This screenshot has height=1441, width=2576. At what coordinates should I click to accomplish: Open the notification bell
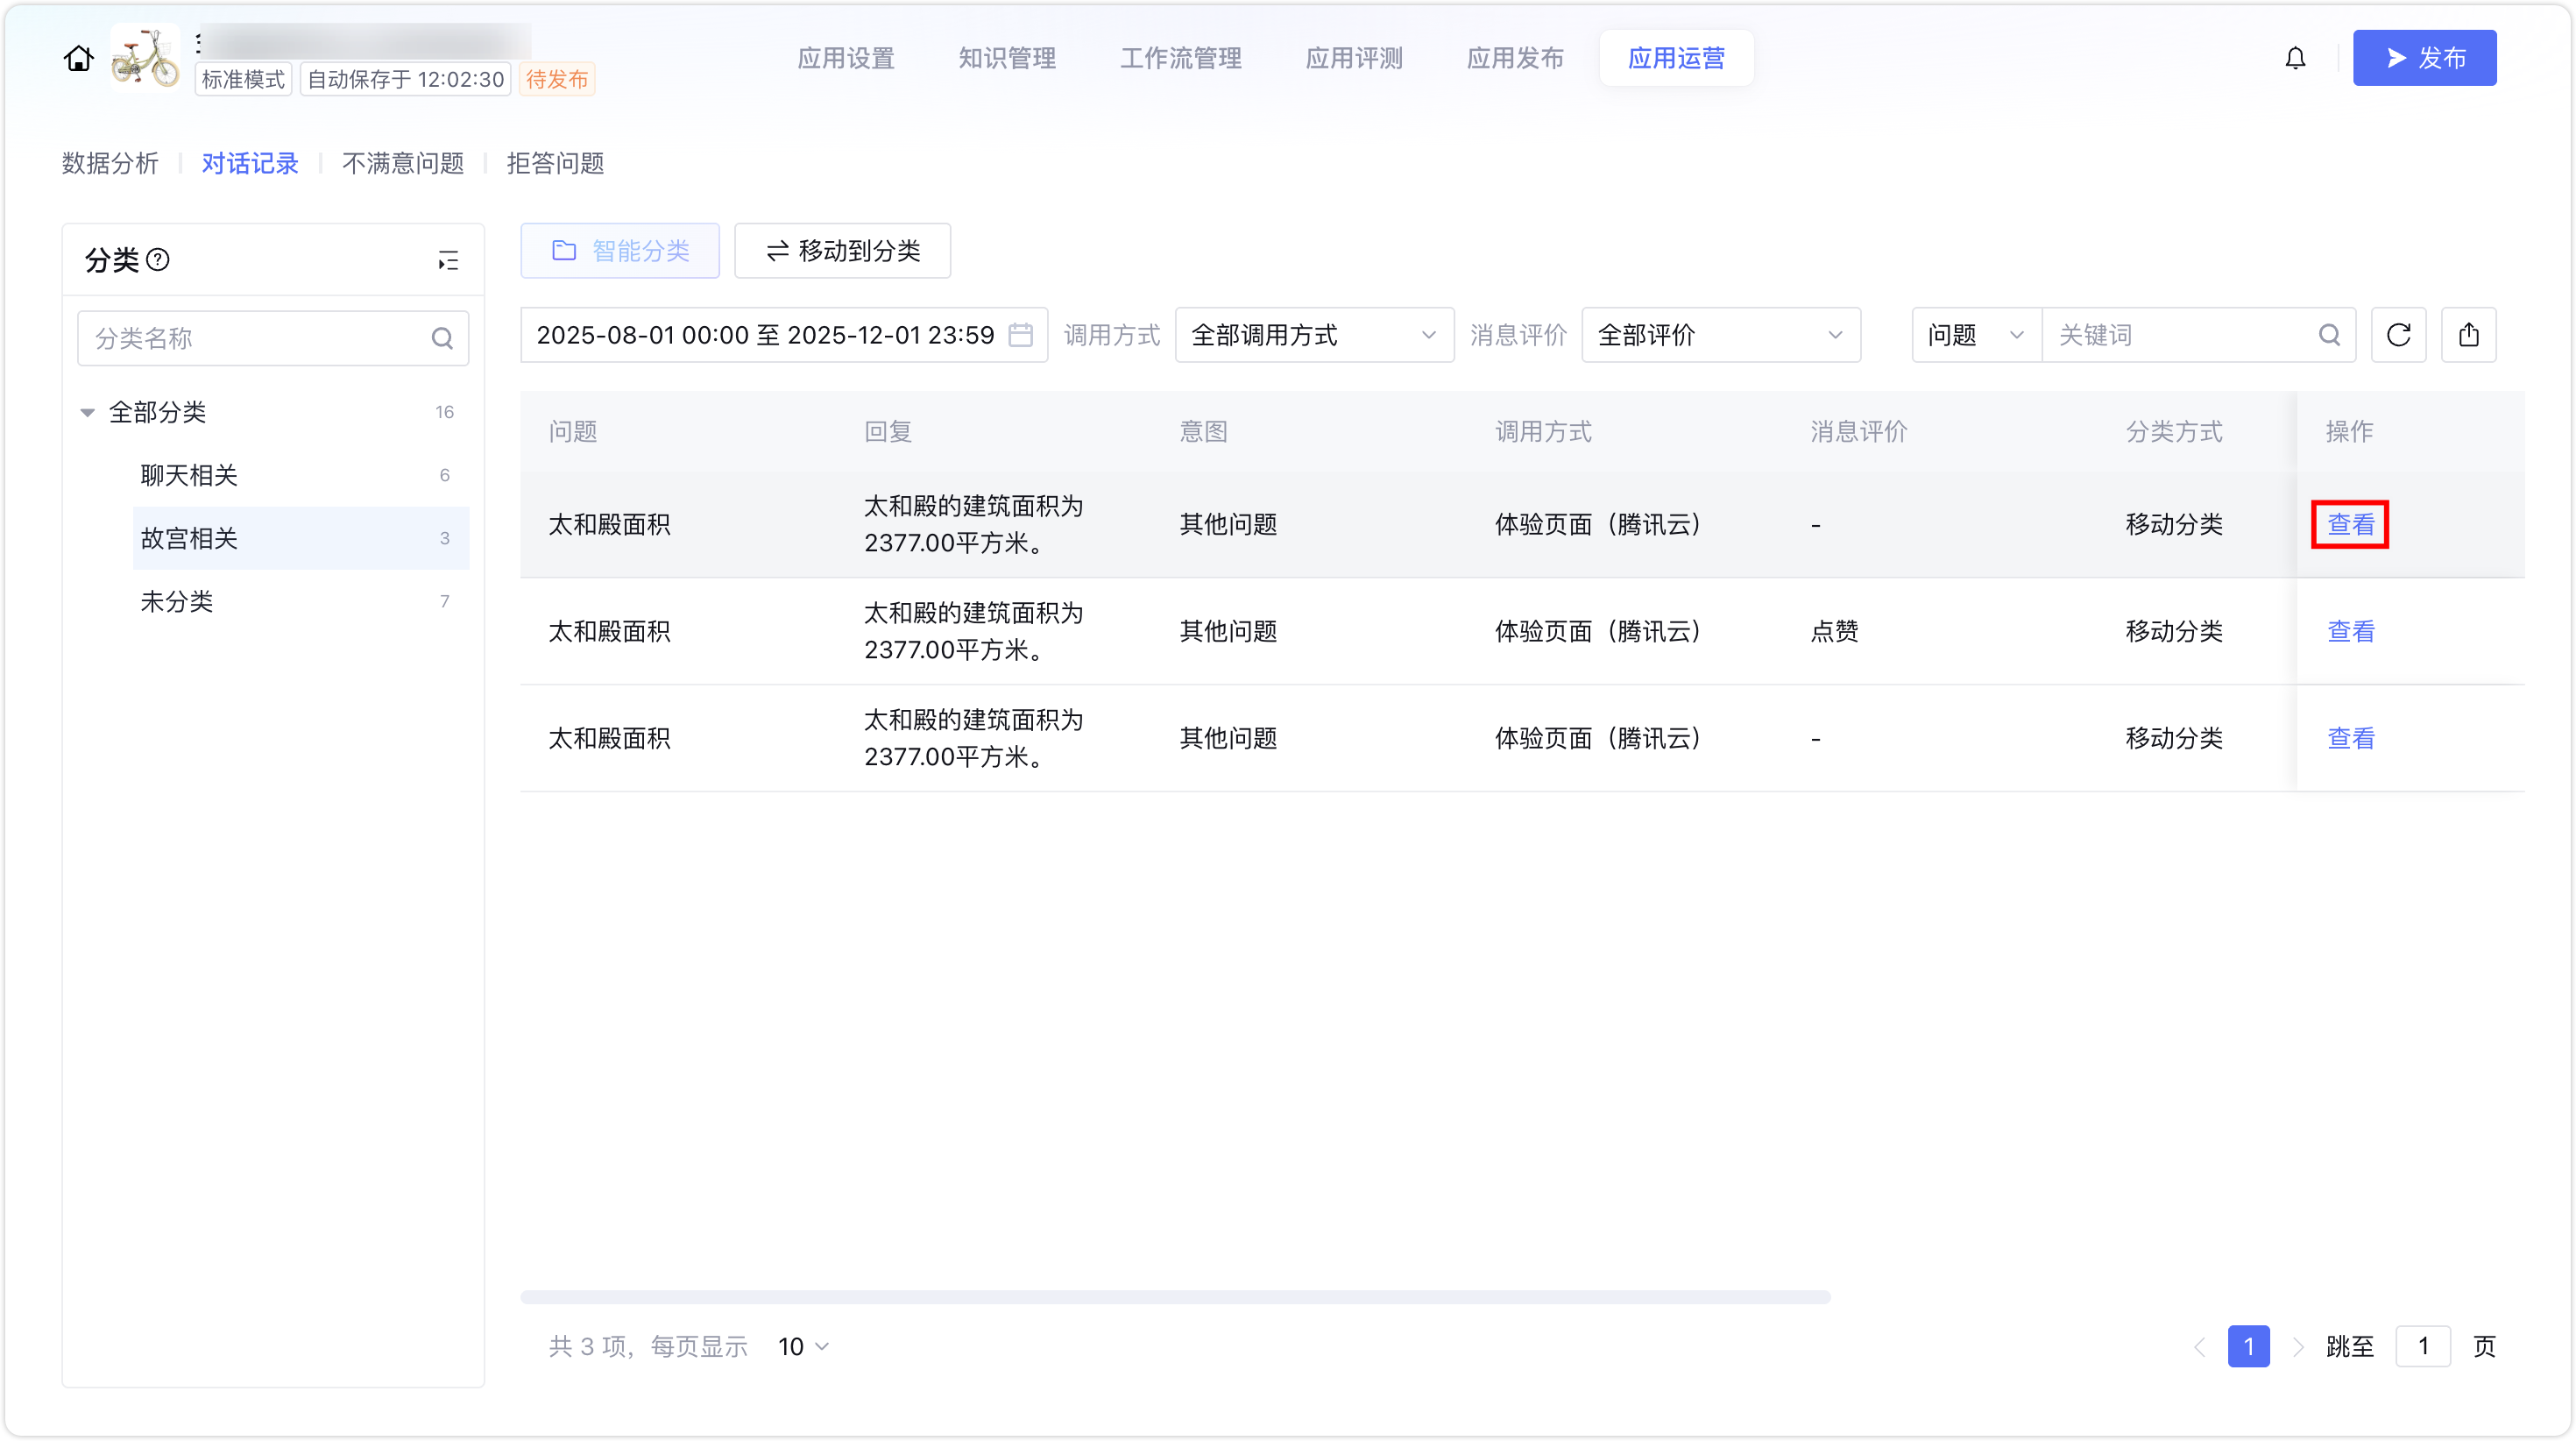[x=2295, y=59]
